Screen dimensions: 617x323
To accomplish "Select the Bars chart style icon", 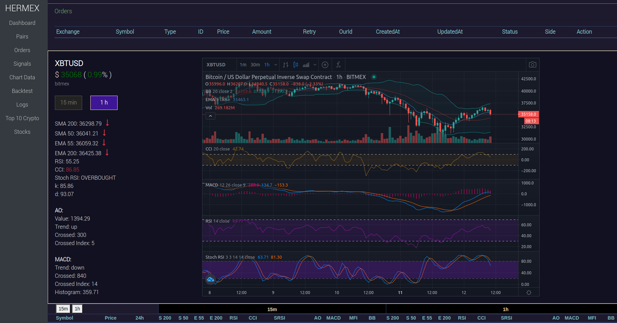I will click(x=286, y=65).
